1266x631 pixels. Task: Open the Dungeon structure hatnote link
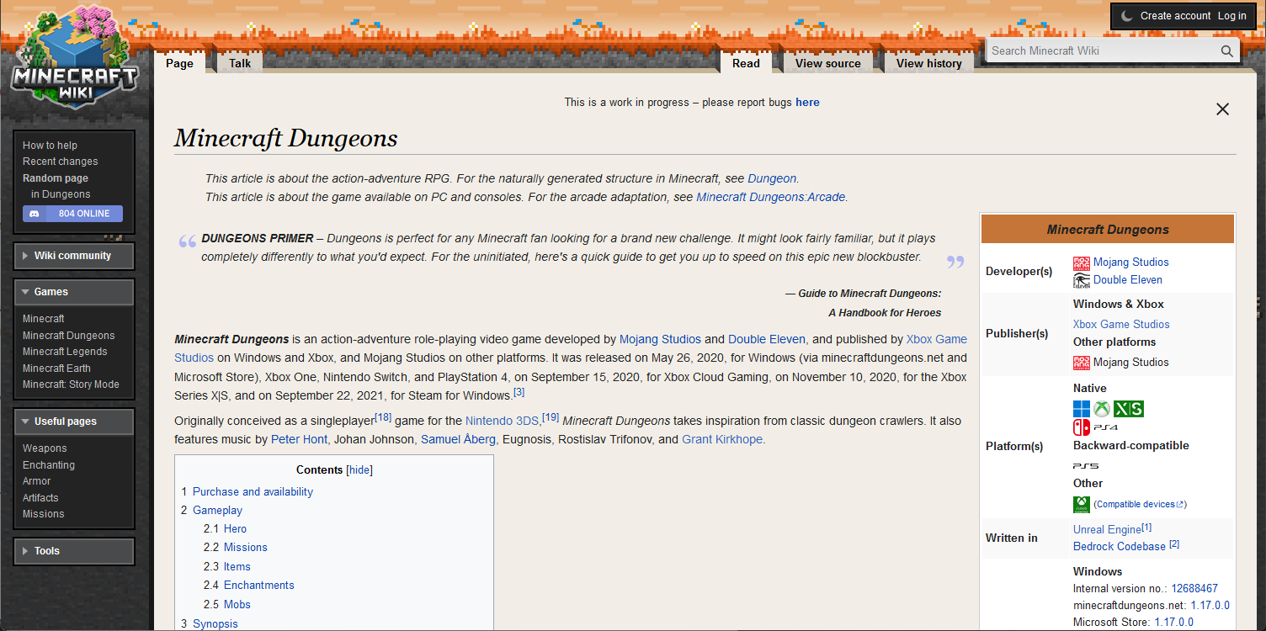pos(772,178)
